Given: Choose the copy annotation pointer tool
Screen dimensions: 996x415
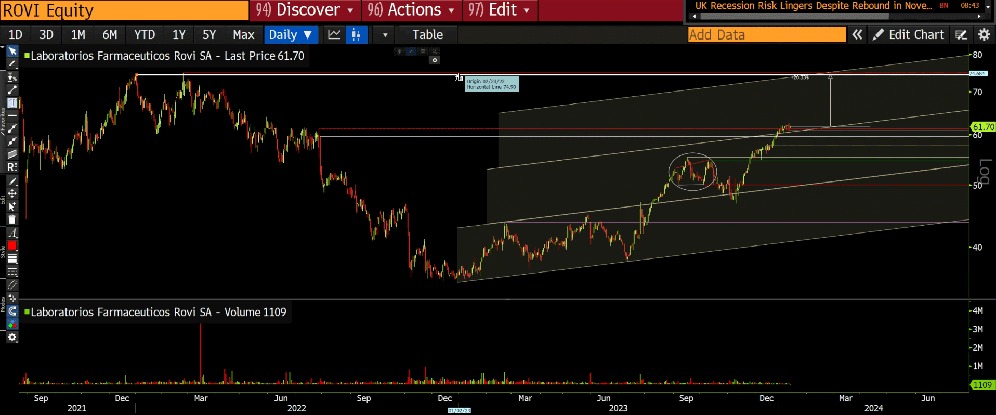Looking at the screenshot, I should (12, 206).
